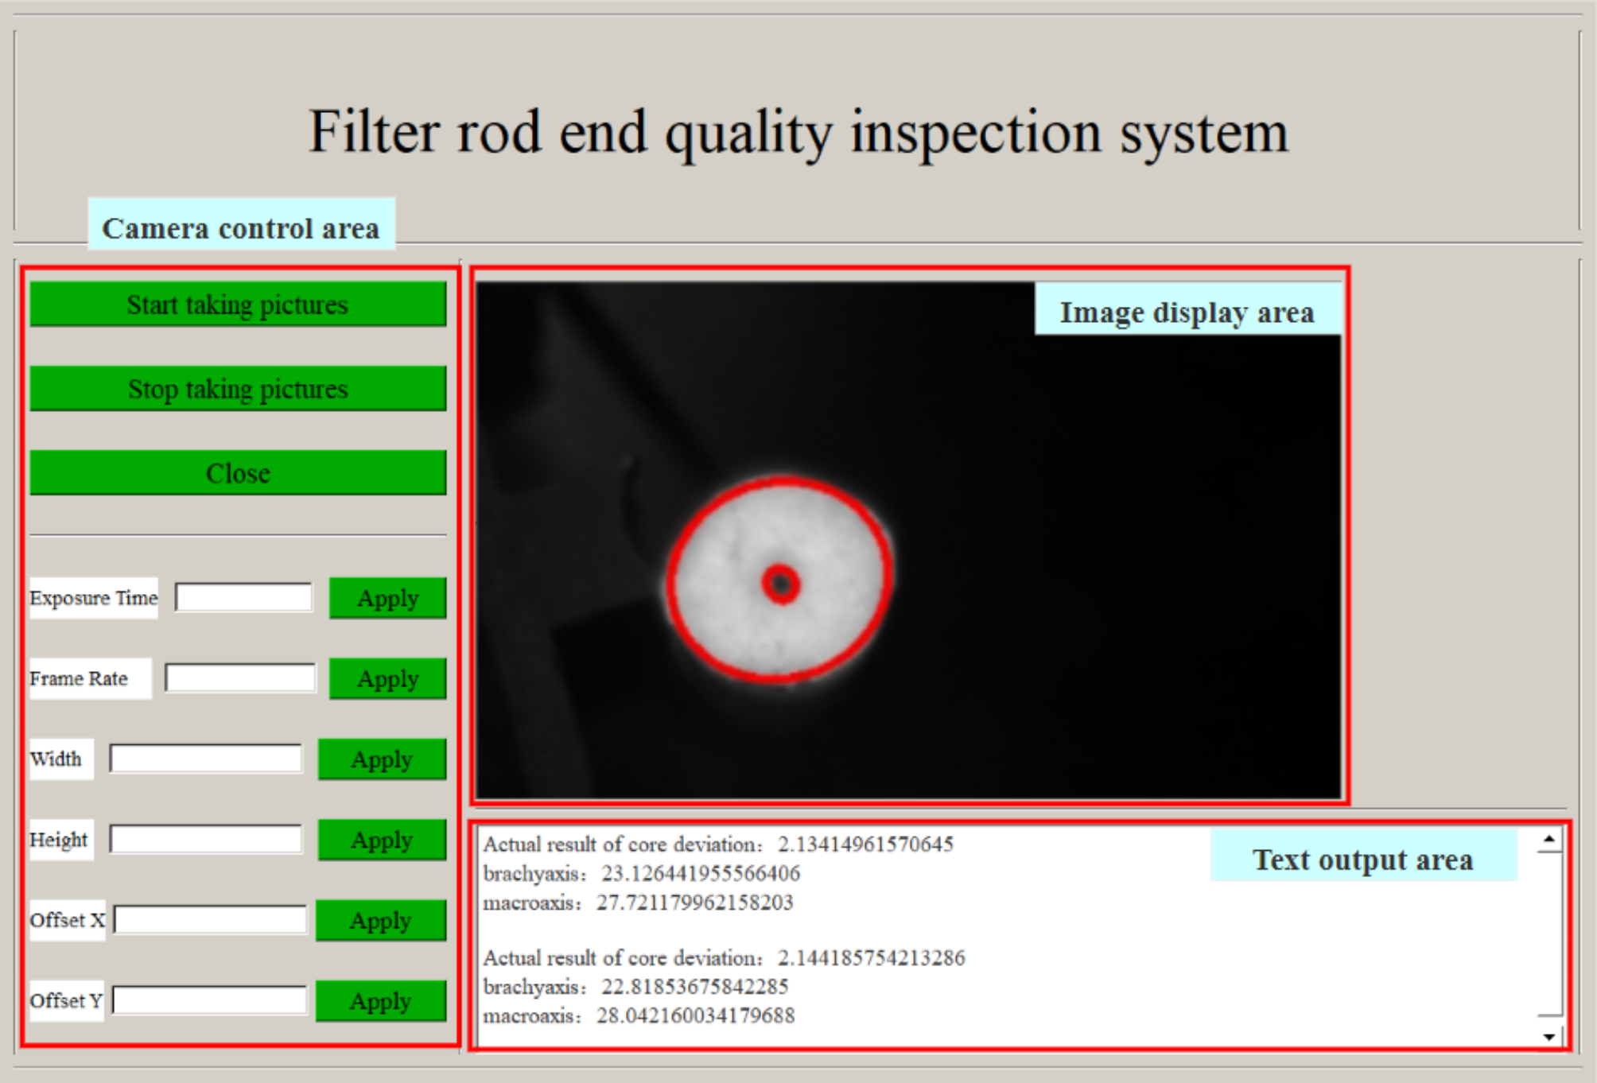Click the filter rod image in display

tap(779, 580)
